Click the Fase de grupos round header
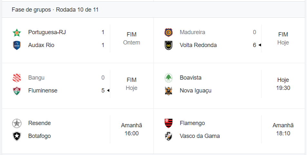The height and width of the screenshot is (155, 307). [x=55, y=10]
